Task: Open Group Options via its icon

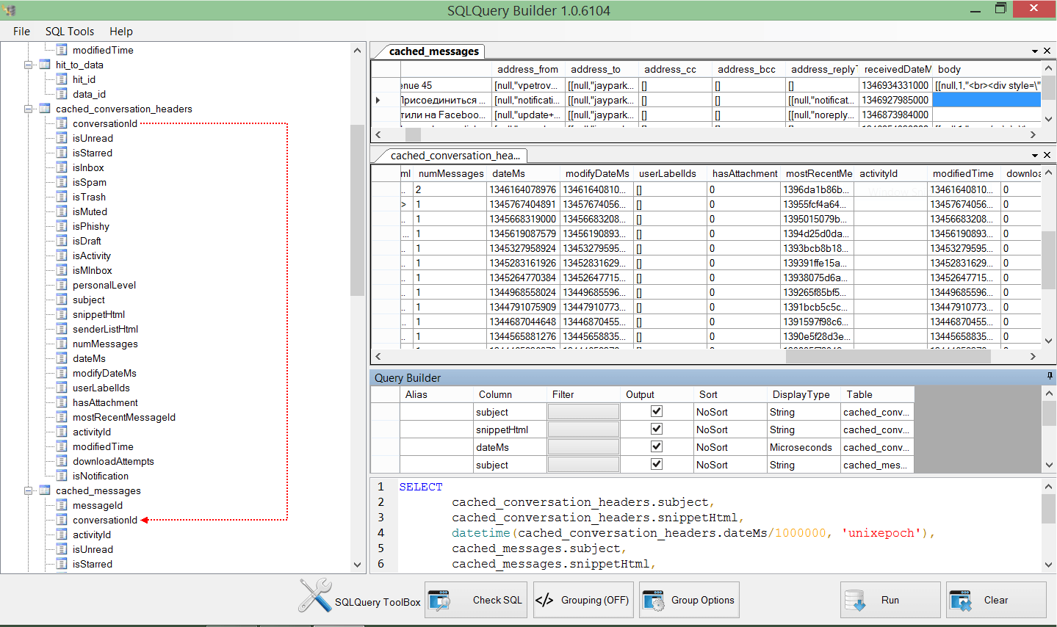Action: (x=653, y=600)
